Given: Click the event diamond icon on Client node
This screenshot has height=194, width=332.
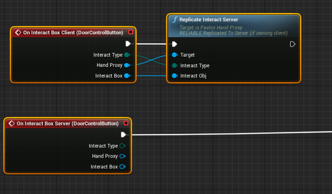Looking at the screenshot, I should click(18, 32).
